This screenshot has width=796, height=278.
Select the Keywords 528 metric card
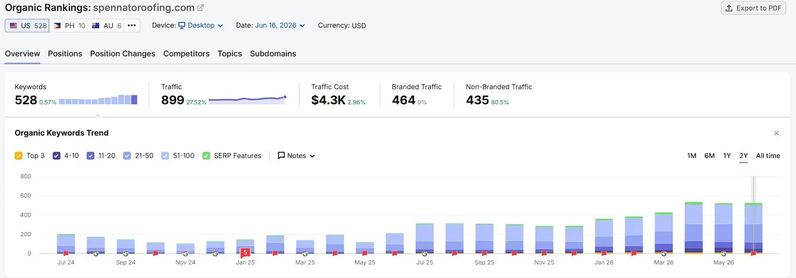(x=76, y=94)
